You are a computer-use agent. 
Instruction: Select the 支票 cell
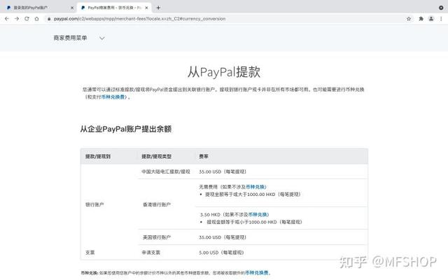[90, 253]
